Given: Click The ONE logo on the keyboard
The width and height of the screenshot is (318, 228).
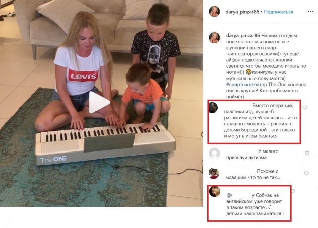Looking at the screenshot, I should pos(53,159).
